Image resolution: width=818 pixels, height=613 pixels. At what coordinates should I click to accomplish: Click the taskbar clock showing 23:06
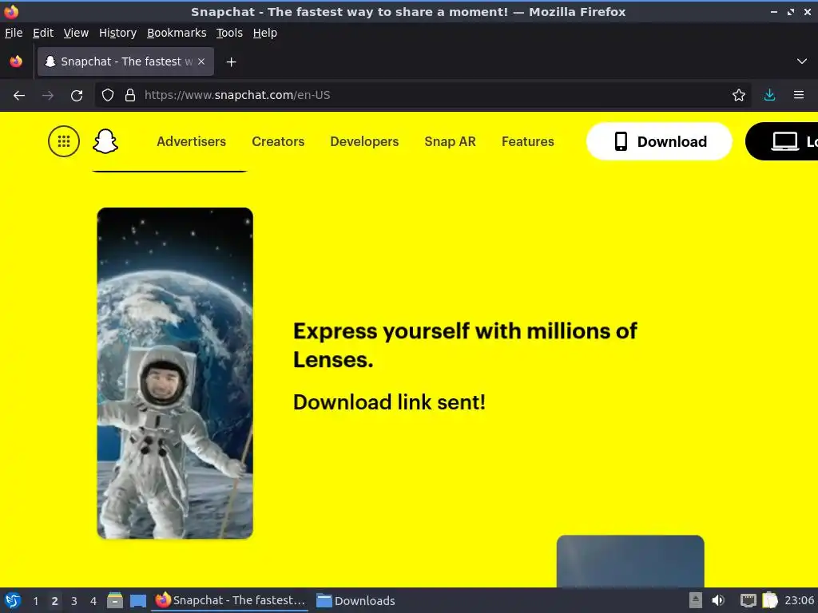[x=799, y=600]
